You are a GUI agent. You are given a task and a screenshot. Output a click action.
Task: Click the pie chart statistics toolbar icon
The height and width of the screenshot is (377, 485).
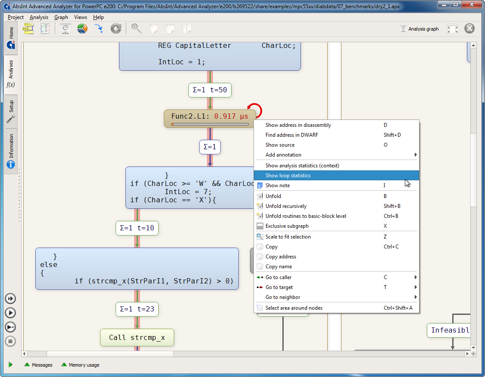(x=82, y=29)
